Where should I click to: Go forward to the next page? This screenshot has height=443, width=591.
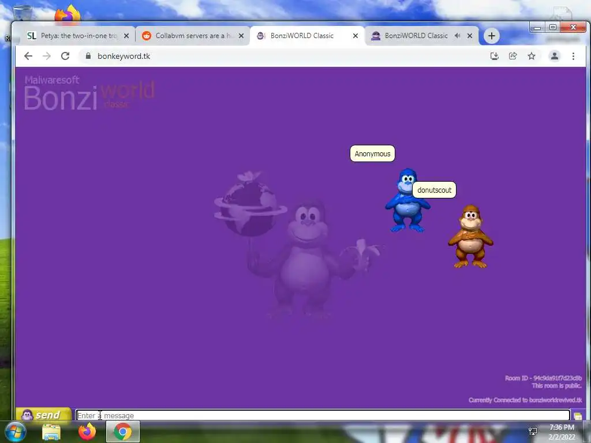(x=47, y=56)
